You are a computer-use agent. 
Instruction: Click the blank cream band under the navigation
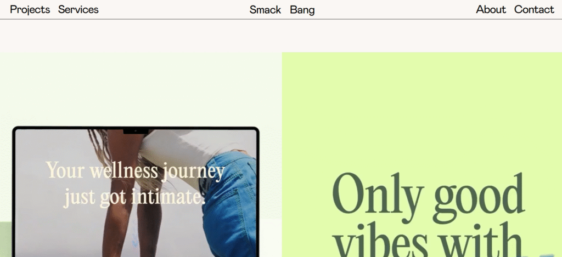click(281, 36)
